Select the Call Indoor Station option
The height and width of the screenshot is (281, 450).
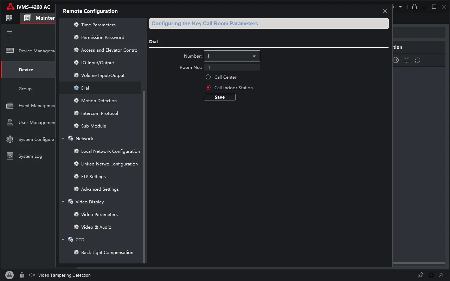[x=208, y=87]
